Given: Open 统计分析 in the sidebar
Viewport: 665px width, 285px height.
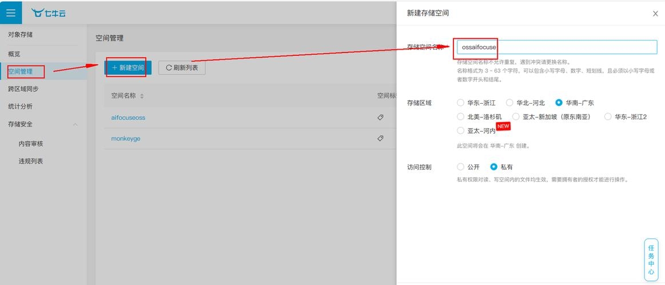Looking at the screenshot, I should coord(20,106).
